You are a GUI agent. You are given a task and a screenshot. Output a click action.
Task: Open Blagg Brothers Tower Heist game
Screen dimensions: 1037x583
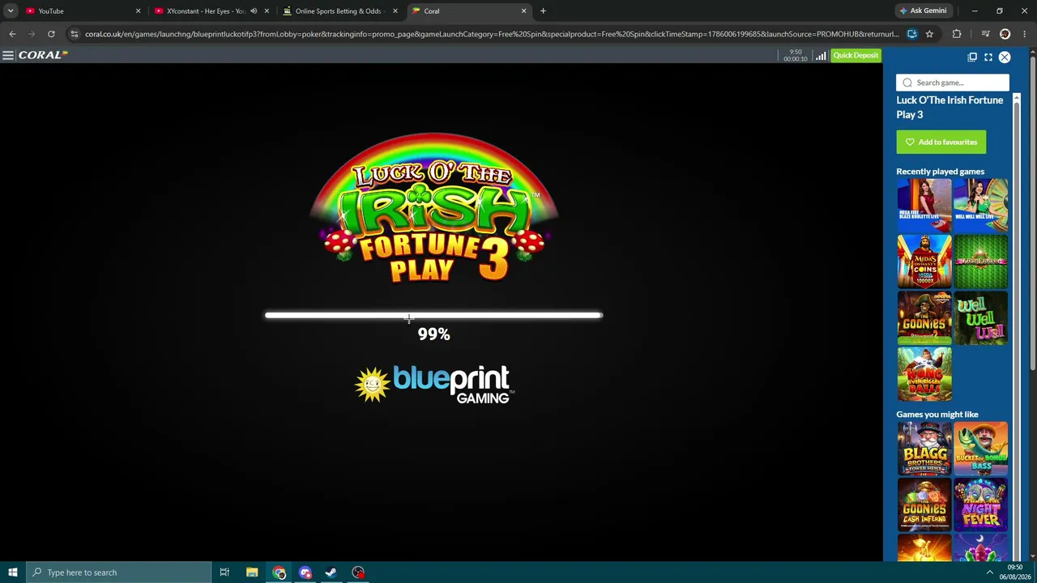click(924, 448)
